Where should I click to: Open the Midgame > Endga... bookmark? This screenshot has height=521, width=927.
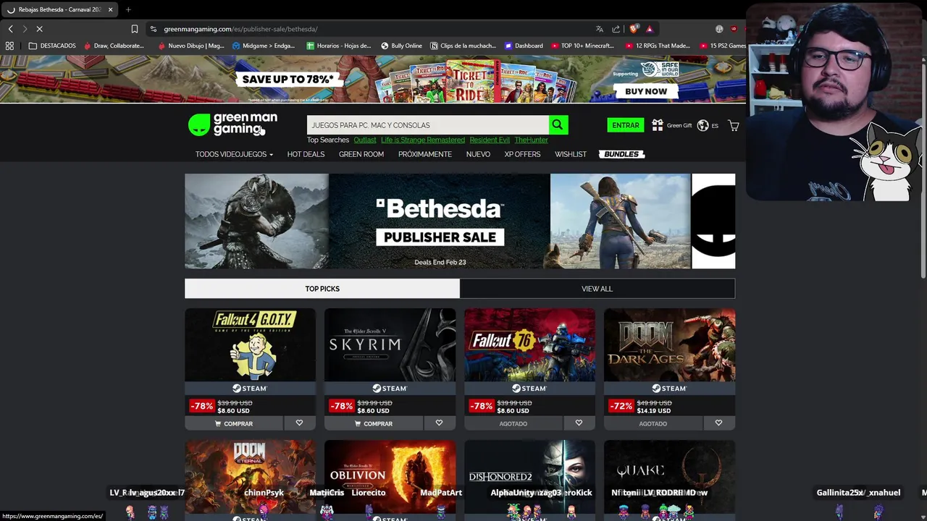coord(264,46)
